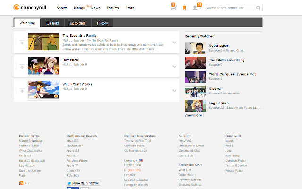Click the US flag language icon

click(x=142, y=160)
